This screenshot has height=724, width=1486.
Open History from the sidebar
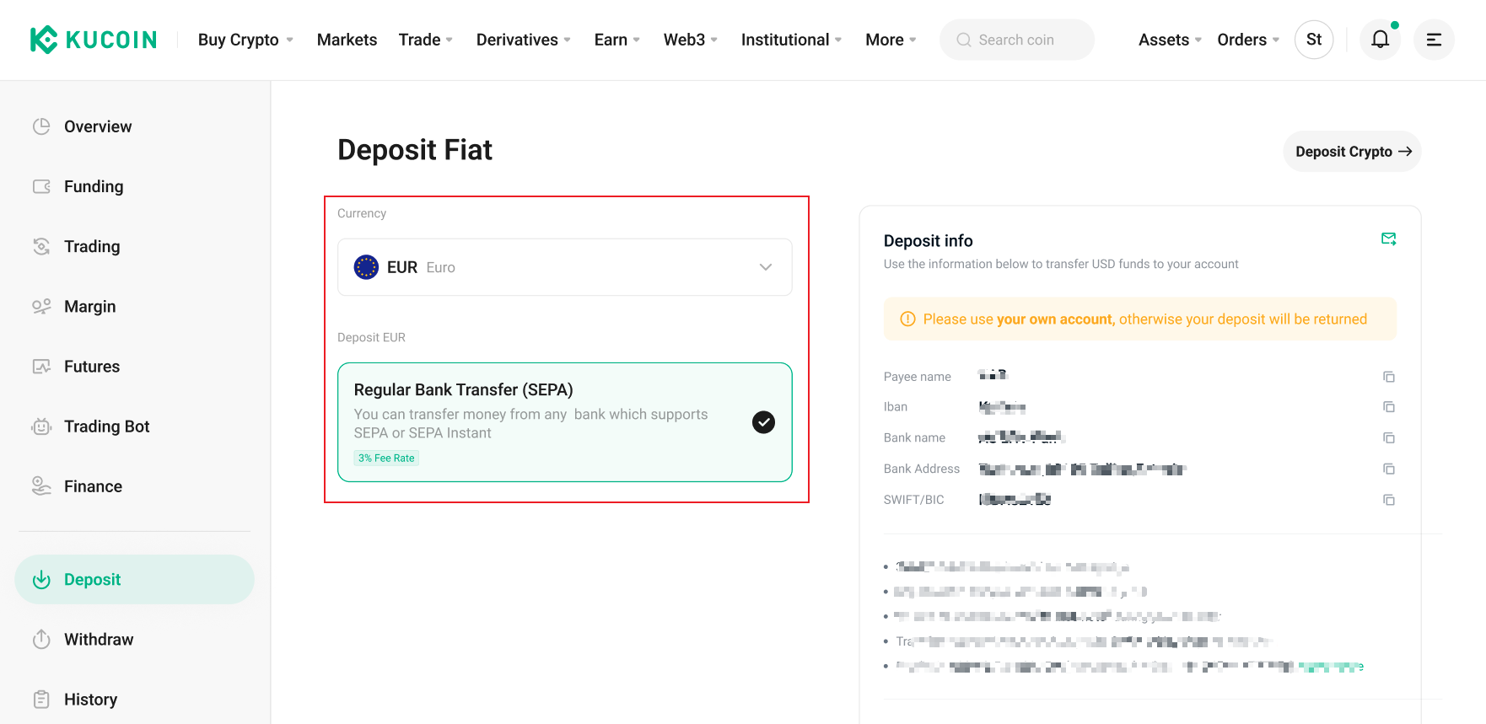pos(90,700)
